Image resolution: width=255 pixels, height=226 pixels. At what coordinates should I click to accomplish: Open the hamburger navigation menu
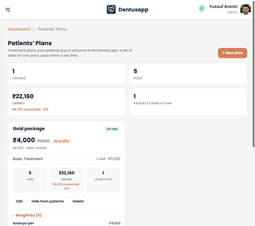(8, 10)
